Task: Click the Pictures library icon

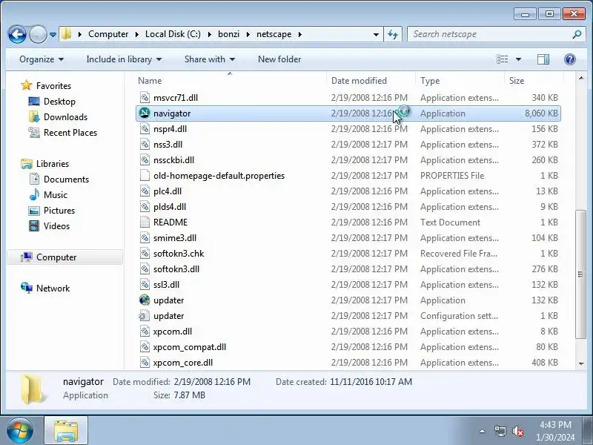Action: [34, 211]
